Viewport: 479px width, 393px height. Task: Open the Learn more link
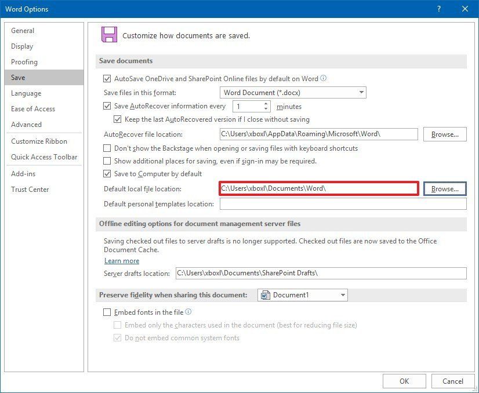click(122, 261)
